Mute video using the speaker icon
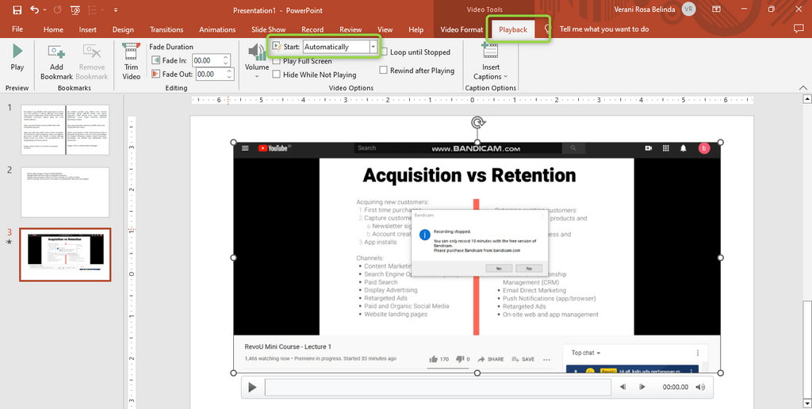 (x=700, y=388)
